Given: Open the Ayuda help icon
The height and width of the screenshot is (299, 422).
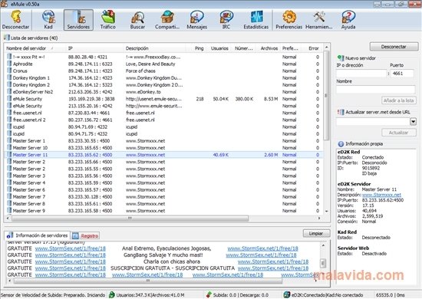Looking at the screenshot, I should tap(348, 20).
